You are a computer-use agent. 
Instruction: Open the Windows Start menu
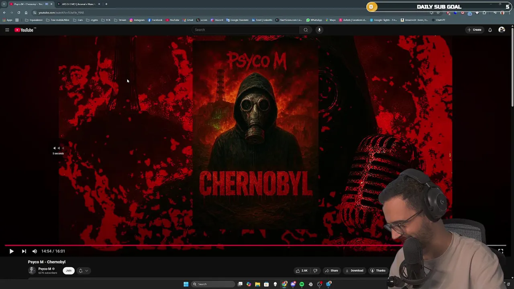pyautogui.click(x=186, y=284)
